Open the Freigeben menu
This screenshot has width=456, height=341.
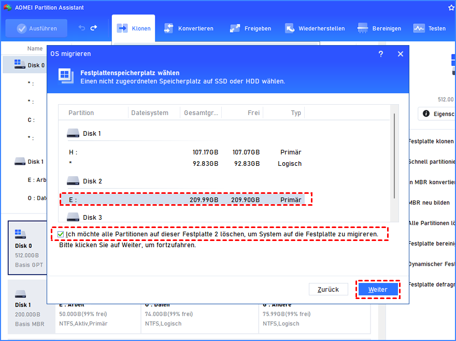250,29
